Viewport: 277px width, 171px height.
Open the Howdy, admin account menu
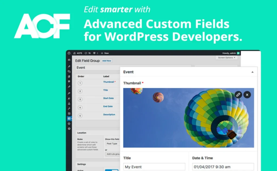click(x=231, y=53)
